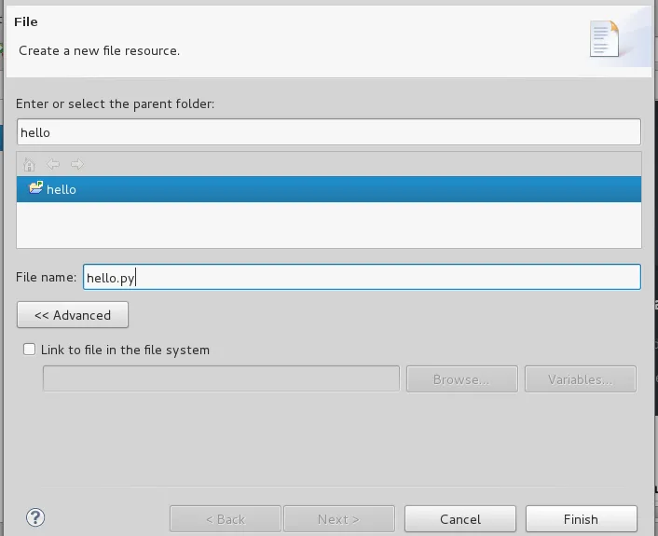This screenshot has width=658, height=536.
Task: Click the forward arrow in folder navigation toolbar
Action: coord(76,164)
